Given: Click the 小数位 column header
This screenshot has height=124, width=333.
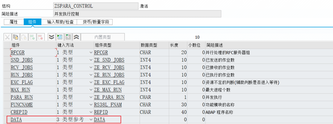Looking at the screenshot, I should 196,45.
